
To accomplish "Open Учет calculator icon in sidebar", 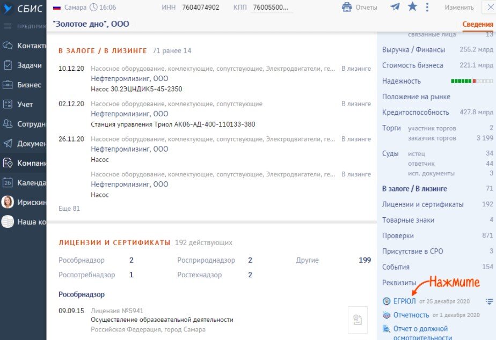I will [8, 104].
